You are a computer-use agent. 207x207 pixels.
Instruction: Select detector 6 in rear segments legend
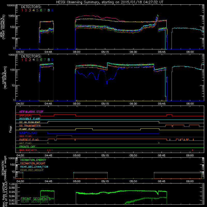pyautogui.click(x=41, y=60)
